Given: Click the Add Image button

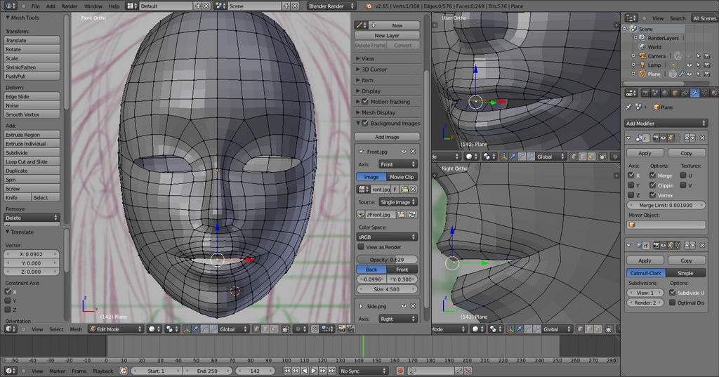Looking at the screenshot, I should click(387, 137).
